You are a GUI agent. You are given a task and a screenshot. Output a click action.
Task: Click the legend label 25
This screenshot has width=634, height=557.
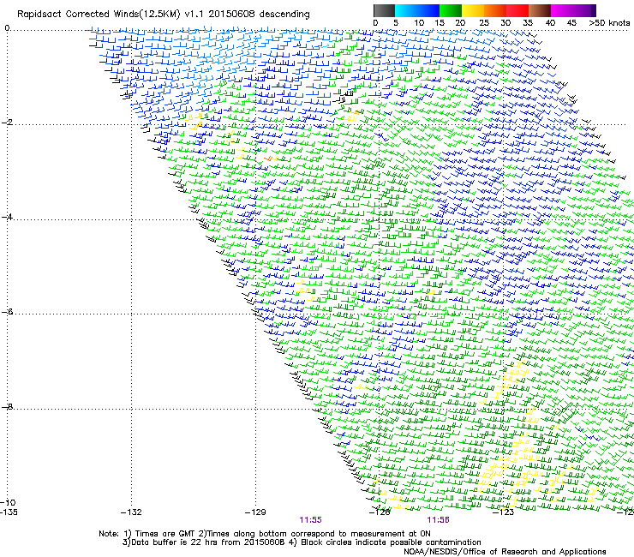pyautogui.click(x=483, y=23)
